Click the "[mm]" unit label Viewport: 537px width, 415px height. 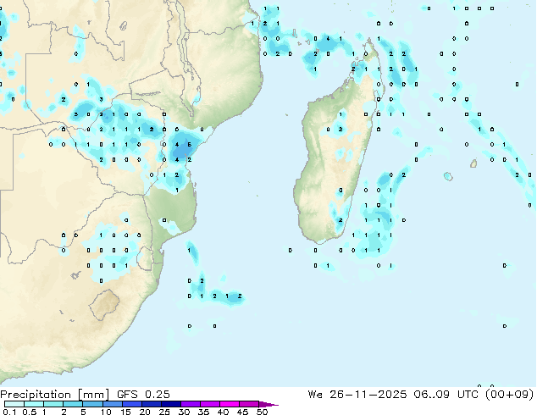[x=93, y=395]
